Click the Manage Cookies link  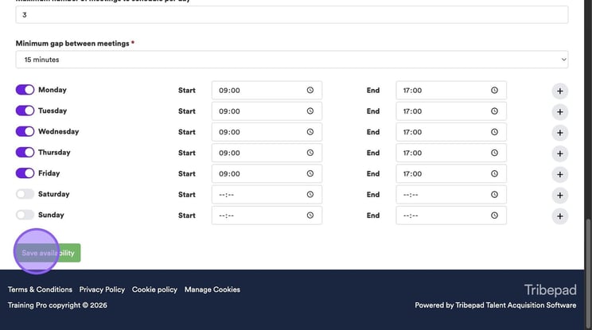pyautogui.click(x=212, y=289)
